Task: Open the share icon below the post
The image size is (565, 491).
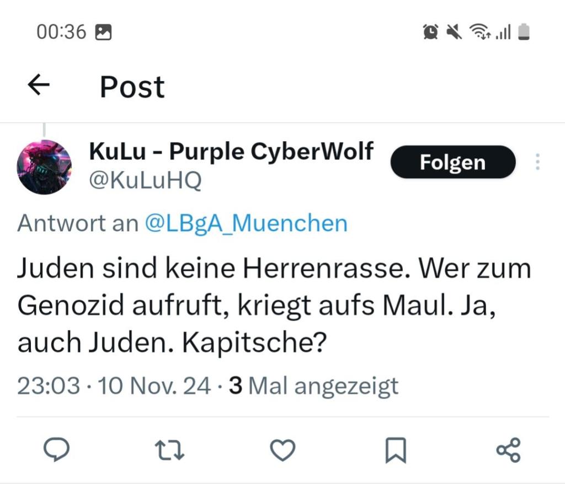Action: (508, 450)
